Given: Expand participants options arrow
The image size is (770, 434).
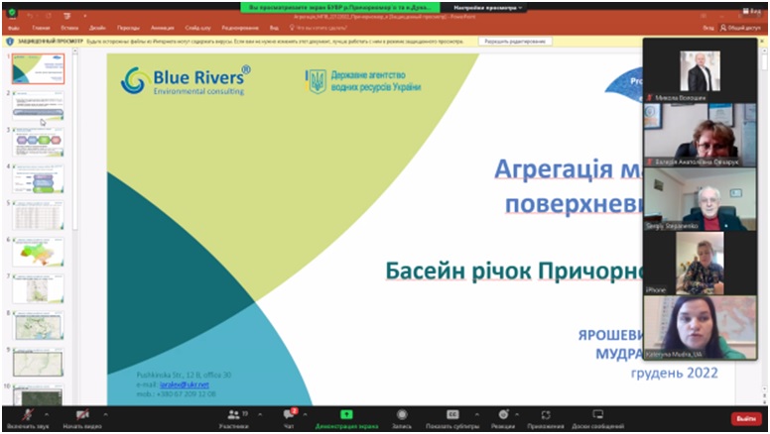Looking at the screenshot, I should click(x=260, y=415).
